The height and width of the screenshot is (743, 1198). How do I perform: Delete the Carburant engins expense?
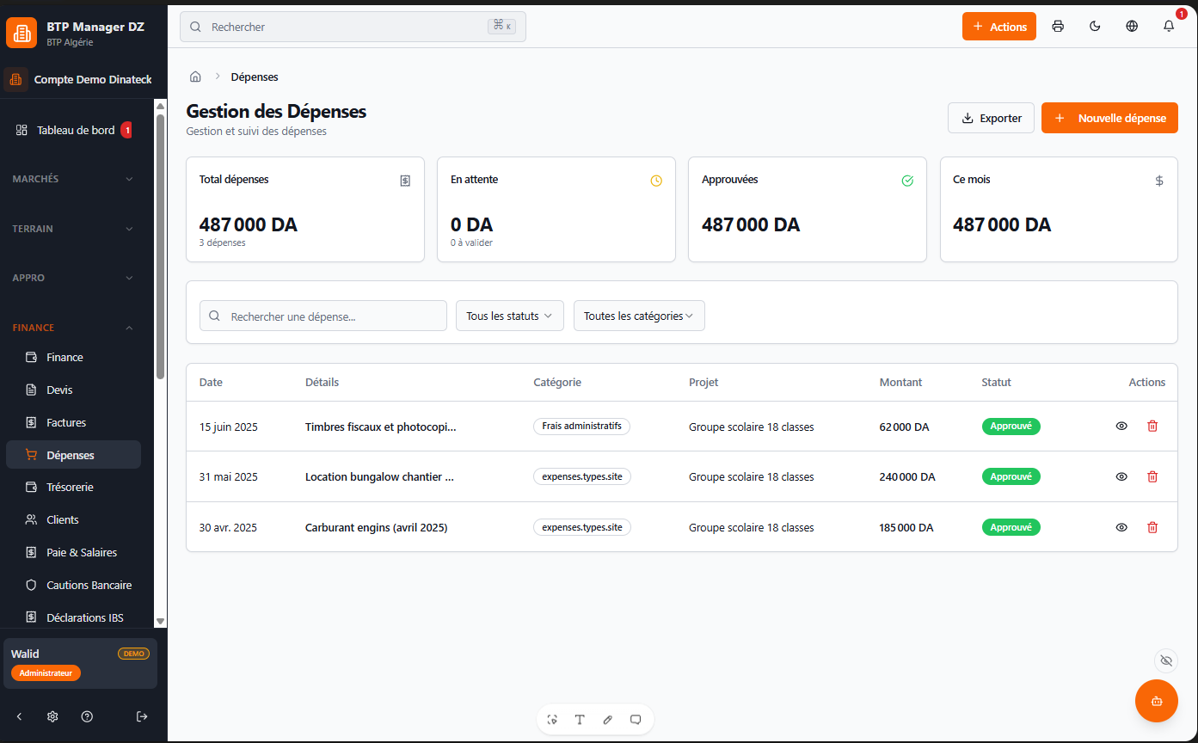point(1152,527)
